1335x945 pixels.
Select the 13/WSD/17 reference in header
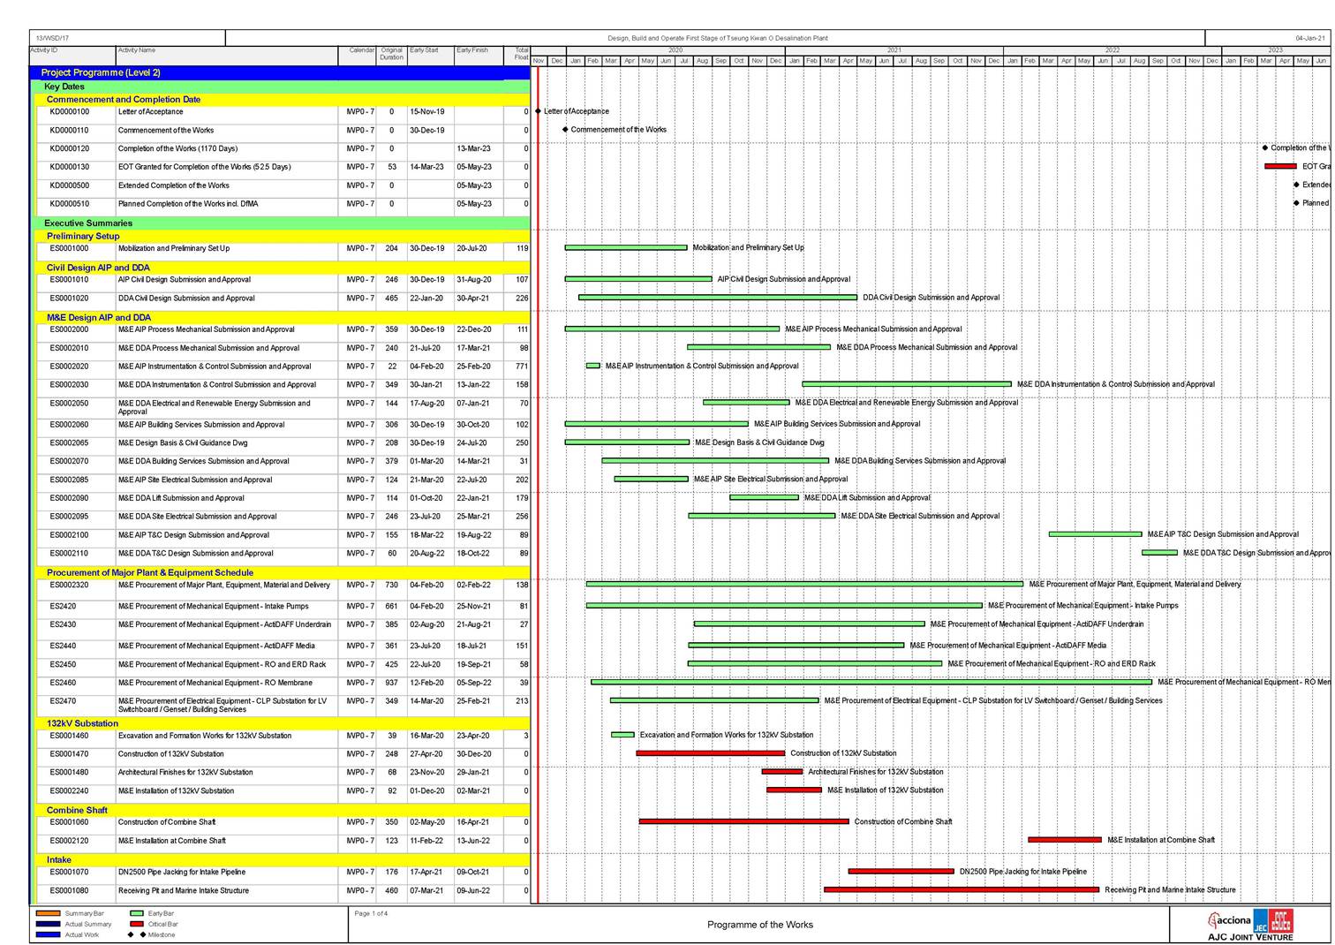coord(52,38)
